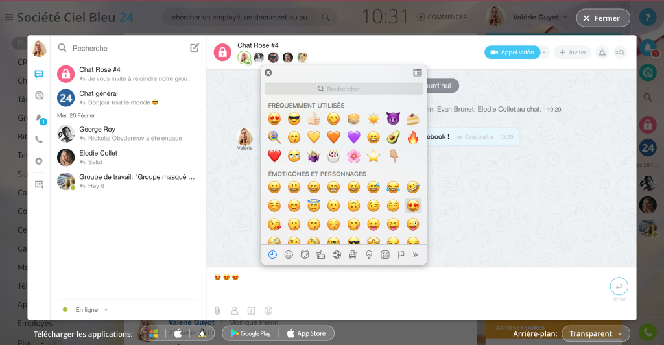Open the notifications bell in chat sidebar
This screenshot has height=345, width=664.
point(40,117)
